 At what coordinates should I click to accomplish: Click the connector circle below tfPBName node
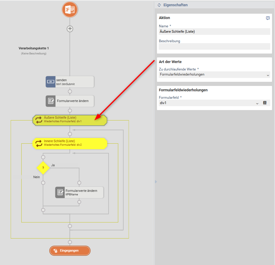79,202
